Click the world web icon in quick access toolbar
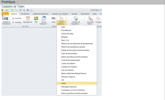 point(28,10)
